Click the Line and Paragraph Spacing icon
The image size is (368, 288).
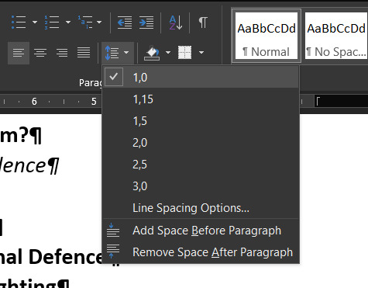tap(112, 53)
